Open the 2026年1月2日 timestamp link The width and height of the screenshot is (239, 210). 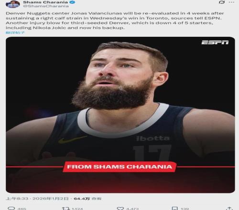coord(37,199)
